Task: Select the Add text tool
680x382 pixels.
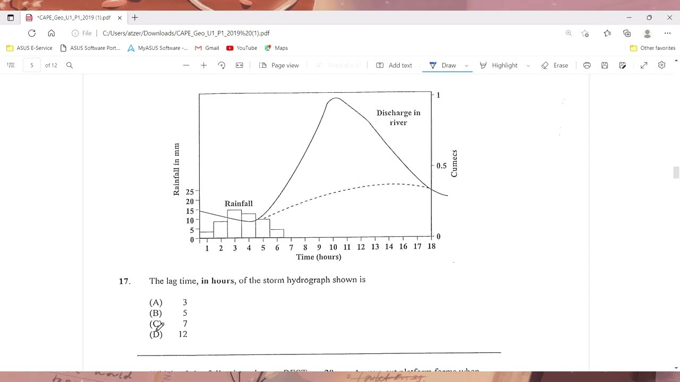Action: point(394,65)
